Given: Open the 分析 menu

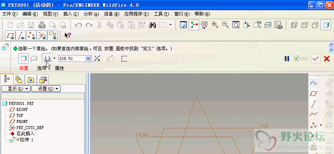Looking at the screenshot, I should [91, 14].
